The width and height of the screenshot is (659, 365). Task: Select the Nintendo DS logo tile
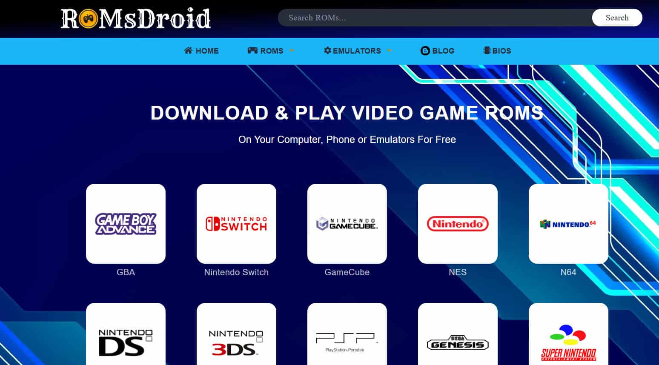(x=126, y=336)
